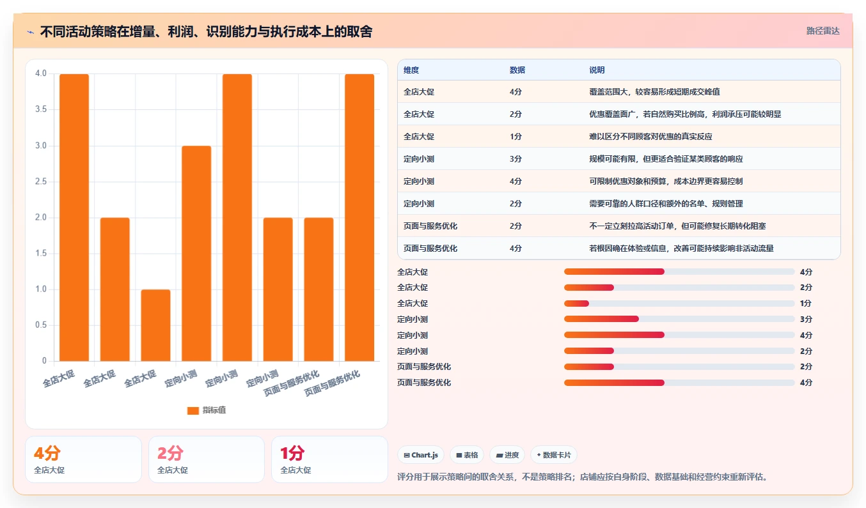
Task: Click the 全店大促 progress bar scored 1分
Action: pos(679,304)
